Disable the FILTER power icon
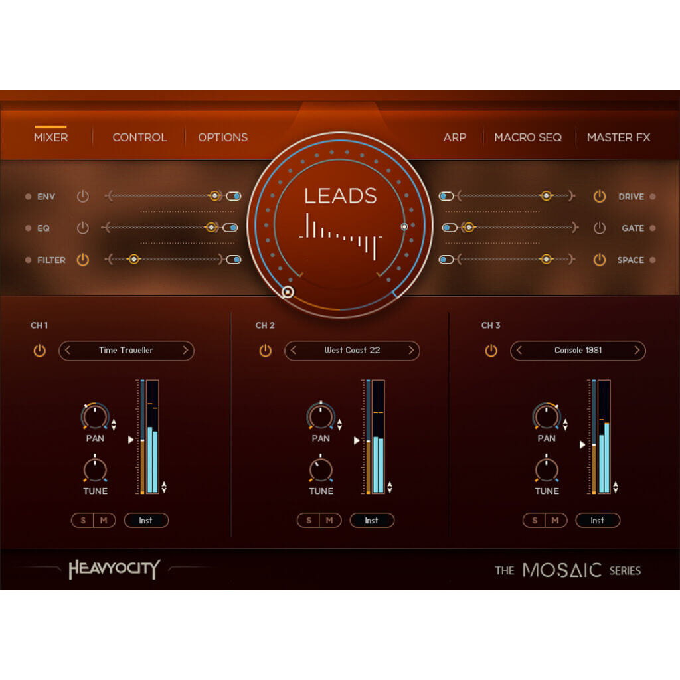The height and width of the screenshot is (680, 680). [x=83, y=260]
